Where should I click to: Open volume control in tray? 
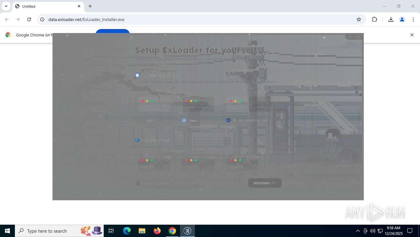click(373, 231)
